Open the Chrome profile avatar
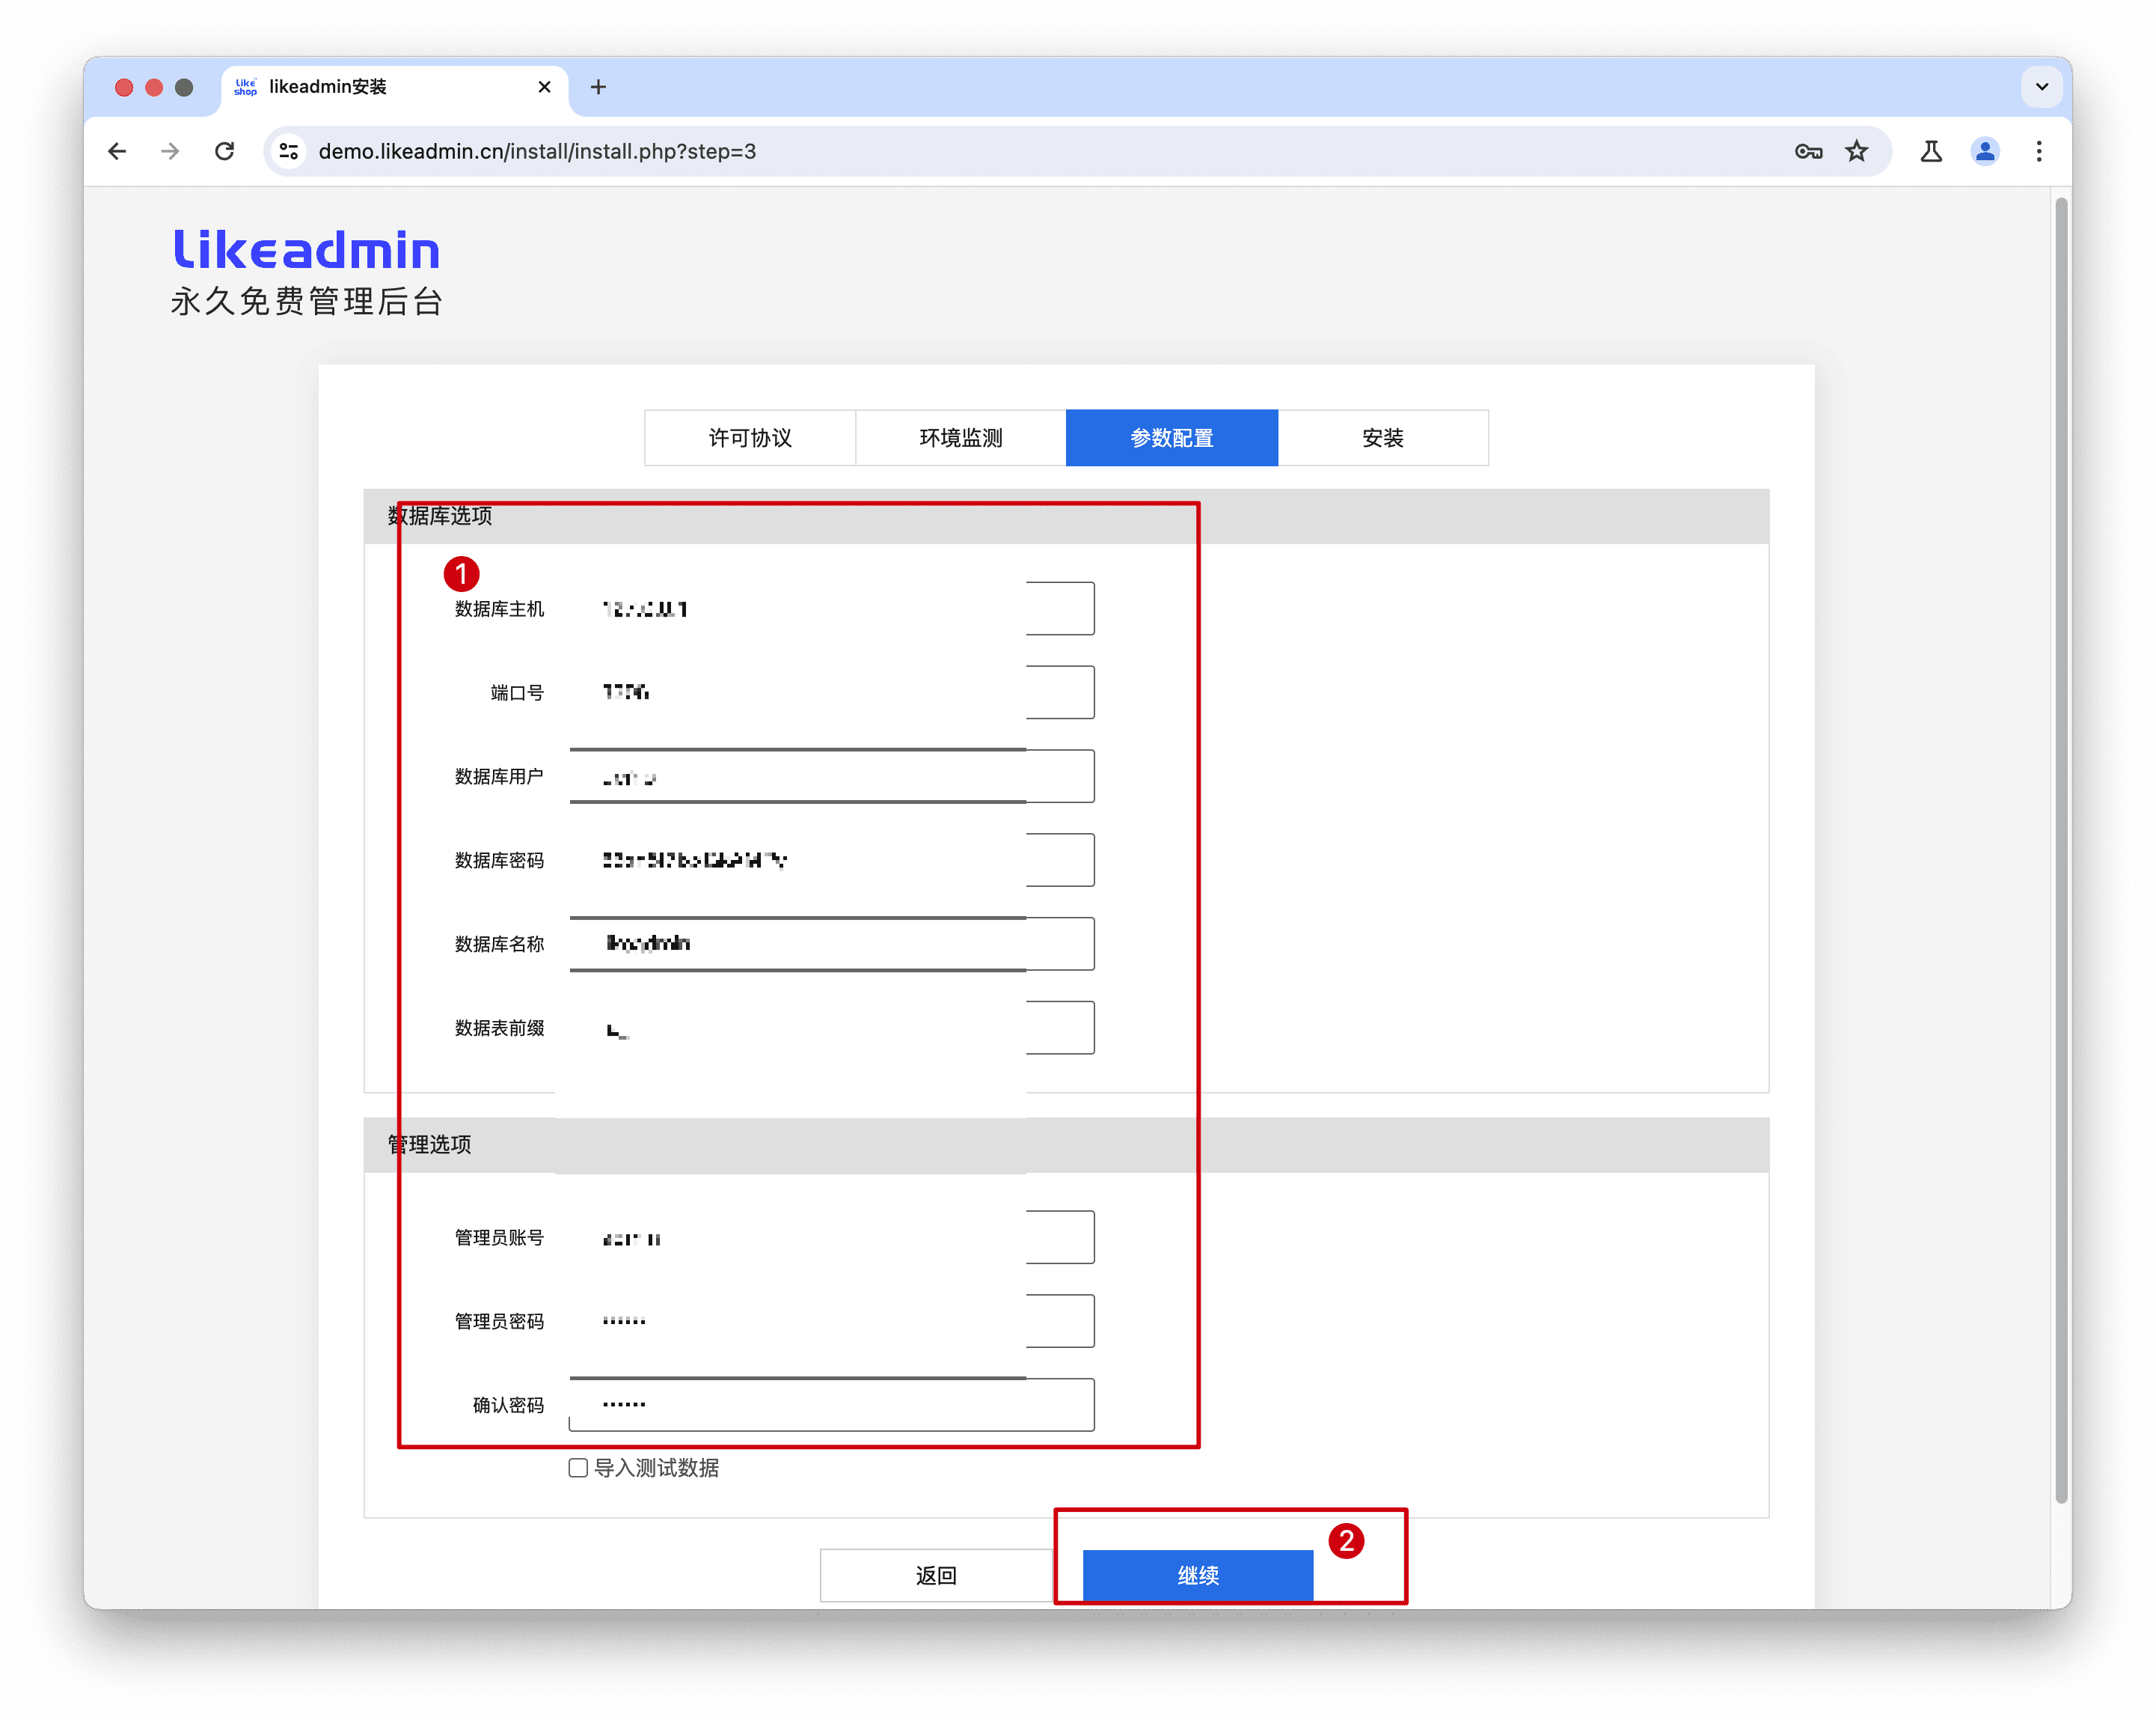The width and height of the screenshot is (2156, 1720). coord(1984,151)
